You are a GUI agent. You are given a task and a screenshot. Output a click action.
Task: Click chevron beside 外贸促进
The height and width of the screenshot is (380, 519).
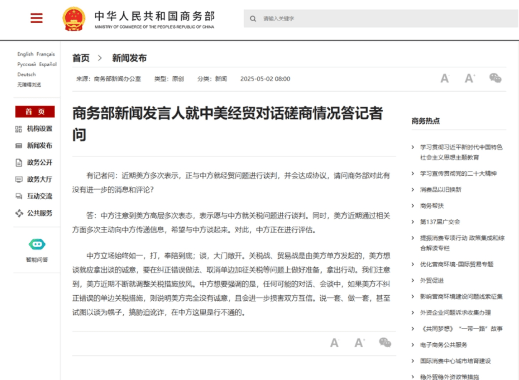[x=413, y=281]
